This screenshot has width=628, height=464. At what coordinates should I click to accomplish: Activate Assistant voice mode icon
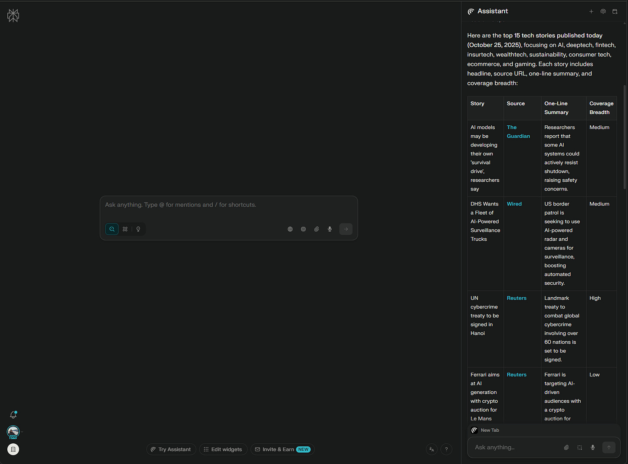click(x=603, y=12)
